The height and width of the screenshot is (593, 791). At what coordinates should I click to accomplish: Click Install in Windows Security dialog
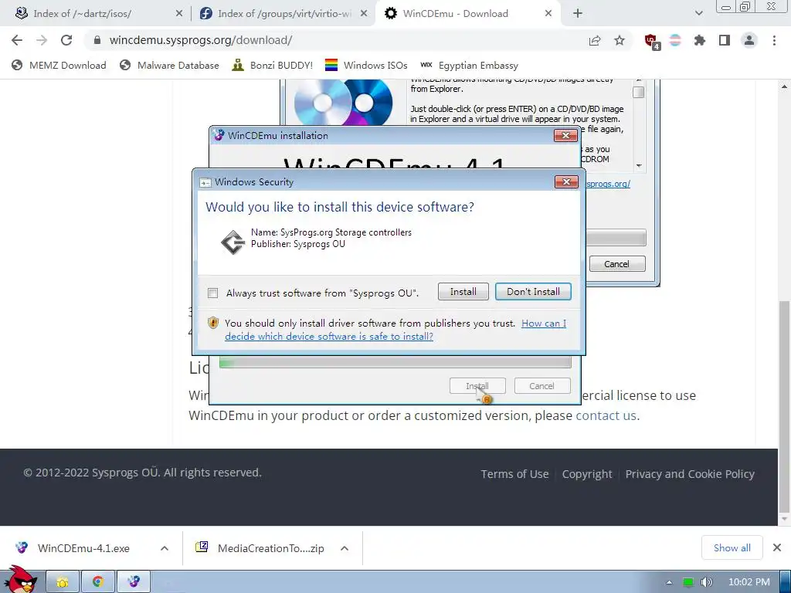tap(463, 291)
